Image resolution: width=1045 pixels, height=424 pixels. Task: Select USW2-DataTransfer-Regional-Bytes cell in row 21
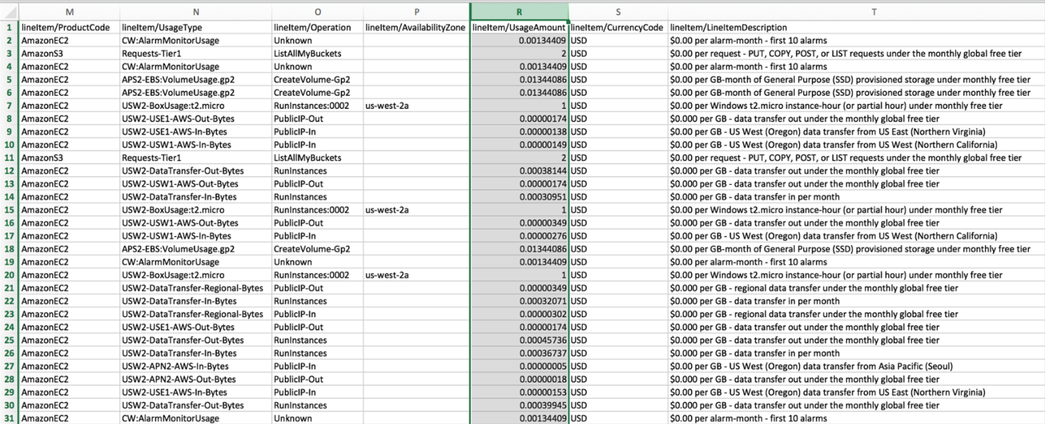tap(195, 288)
